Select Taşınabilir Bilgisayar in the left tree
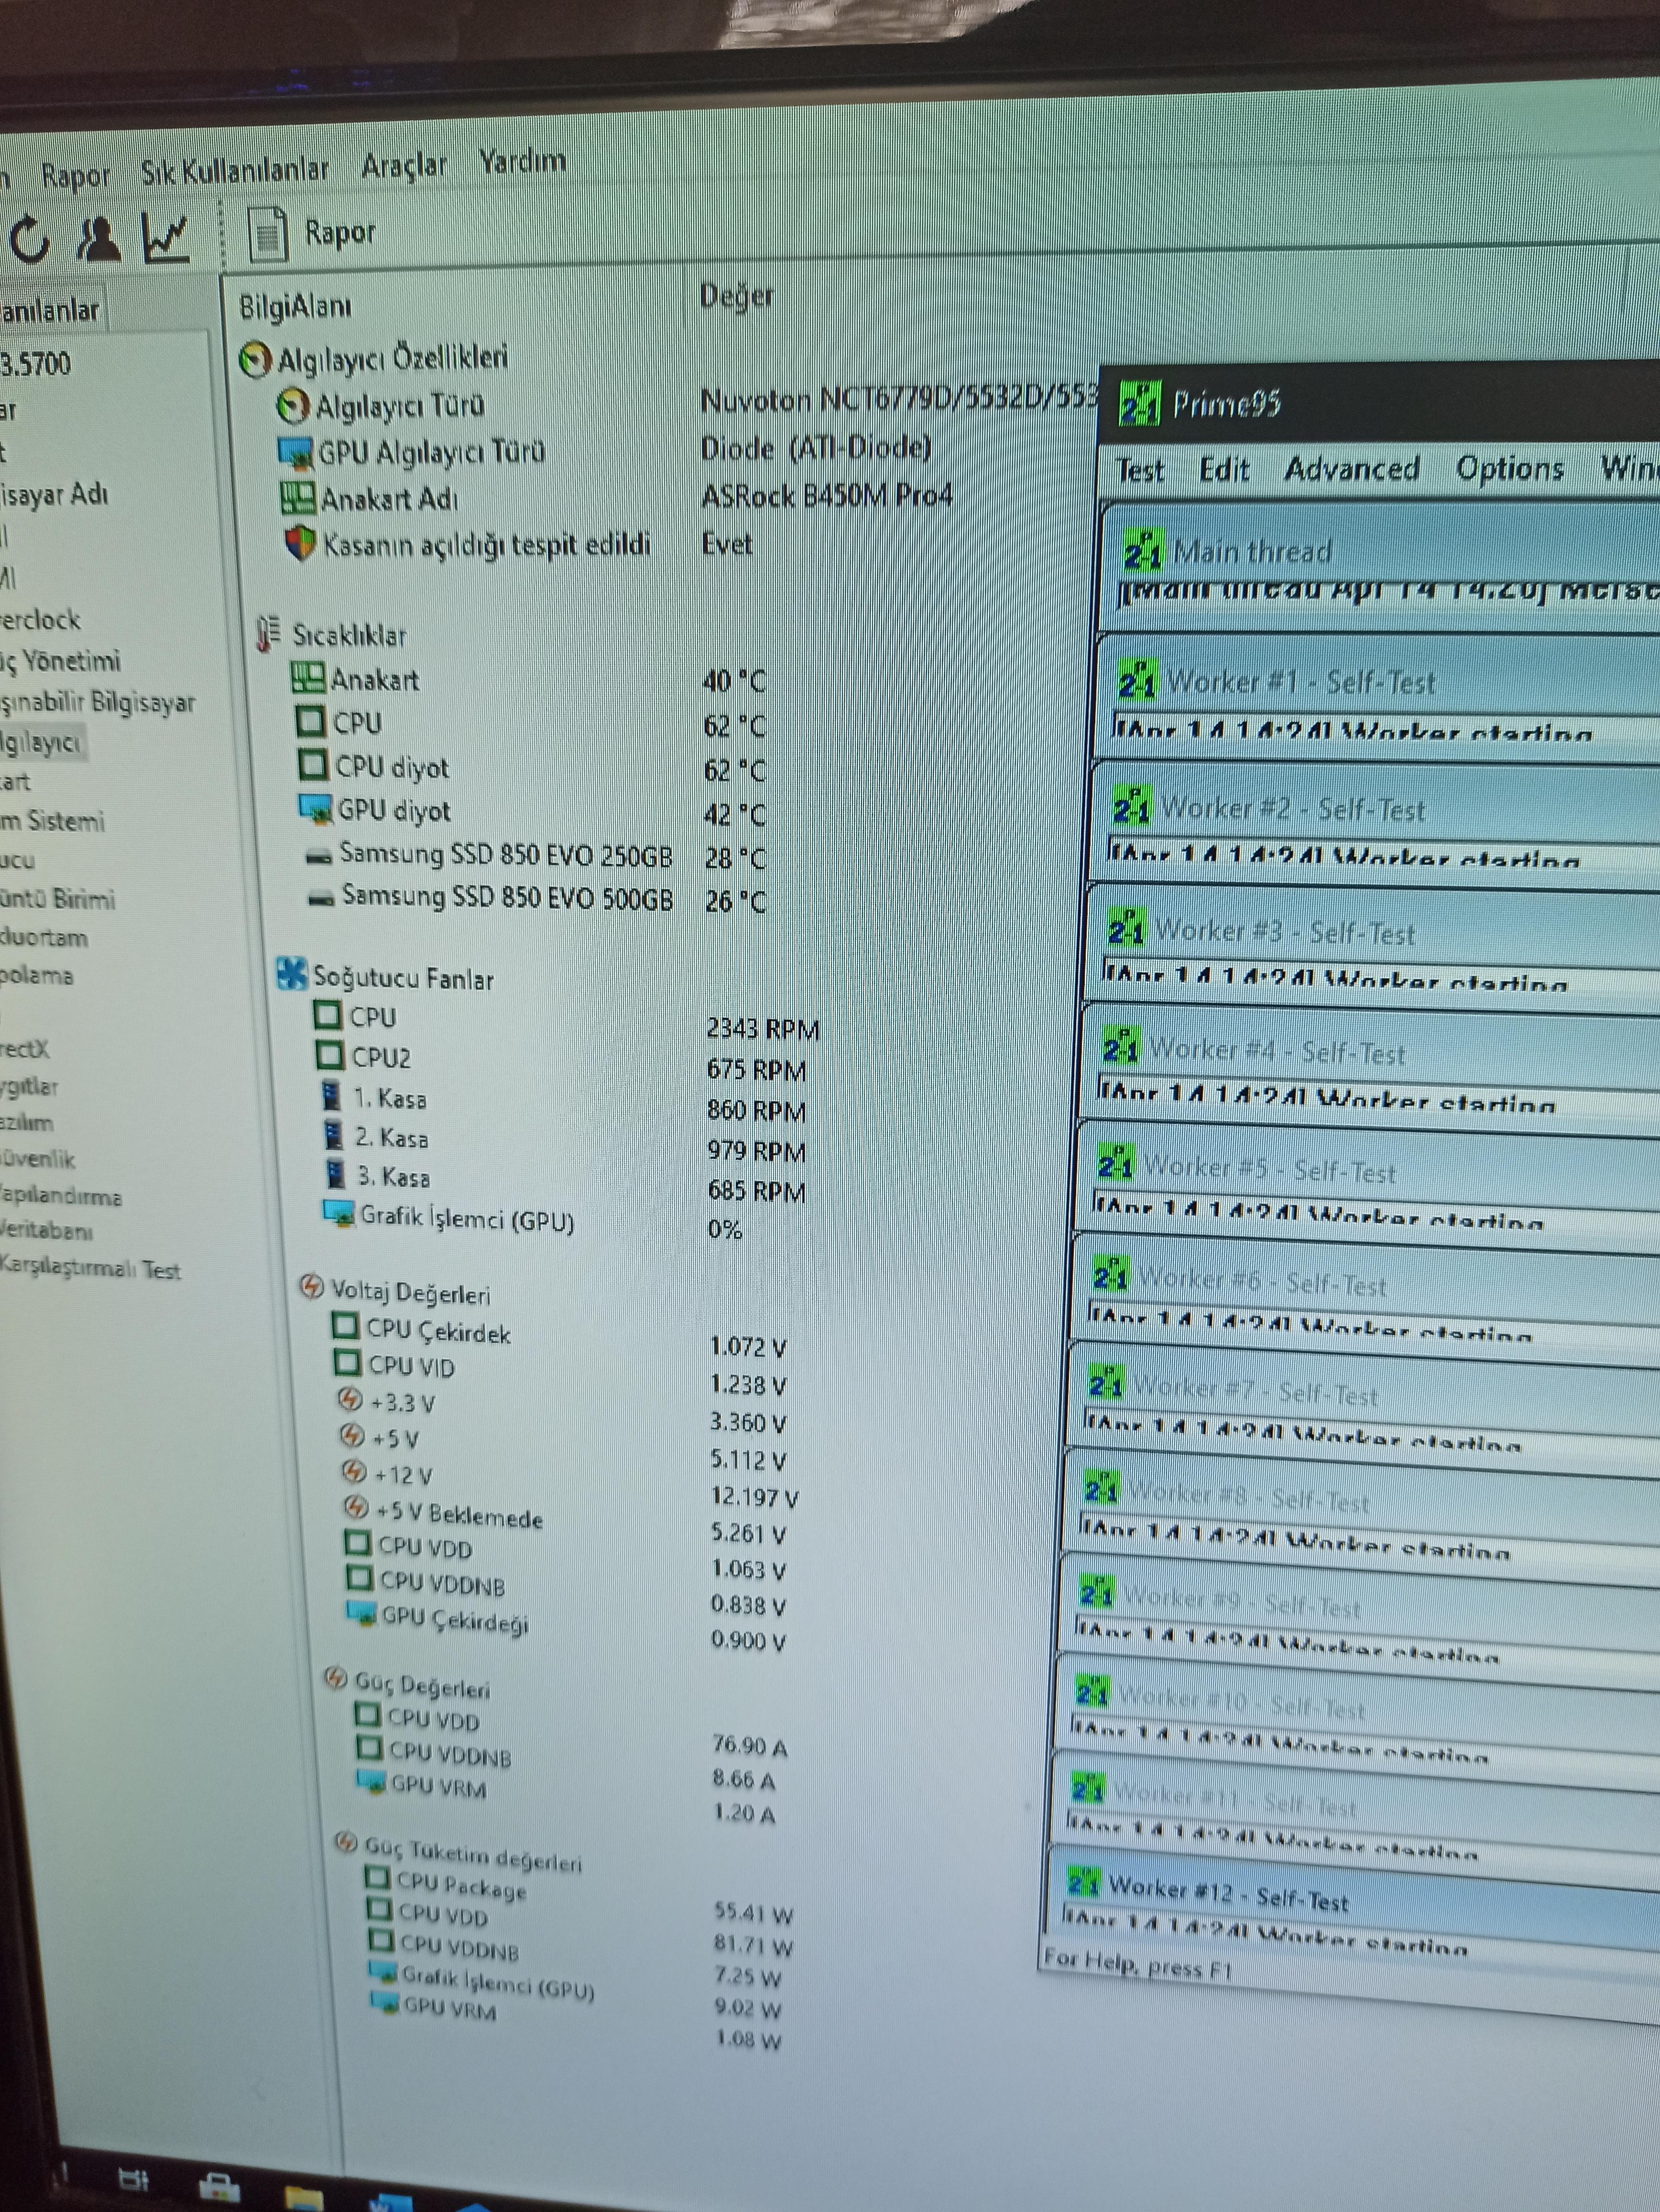 (97, 703)
